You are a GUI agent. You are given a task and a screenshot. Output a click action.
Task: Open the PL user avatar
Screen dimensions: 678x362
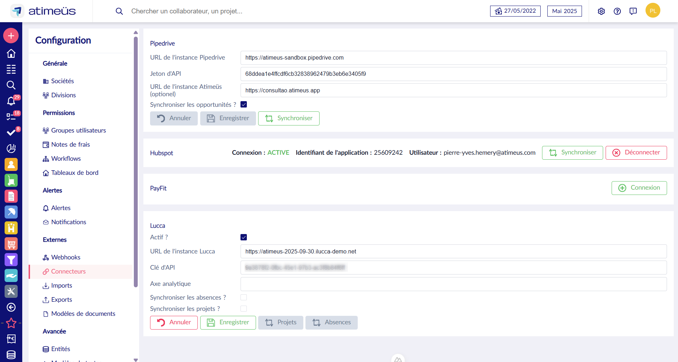653,11
